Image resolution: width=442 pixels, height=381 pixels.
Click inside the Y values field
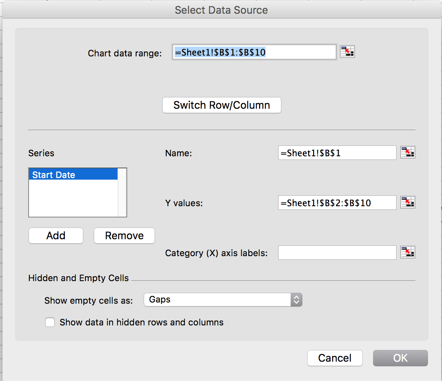point(337,203)
